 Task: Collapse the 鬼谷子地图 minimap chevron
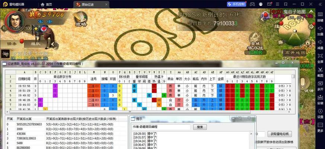[x=311, y=12]
